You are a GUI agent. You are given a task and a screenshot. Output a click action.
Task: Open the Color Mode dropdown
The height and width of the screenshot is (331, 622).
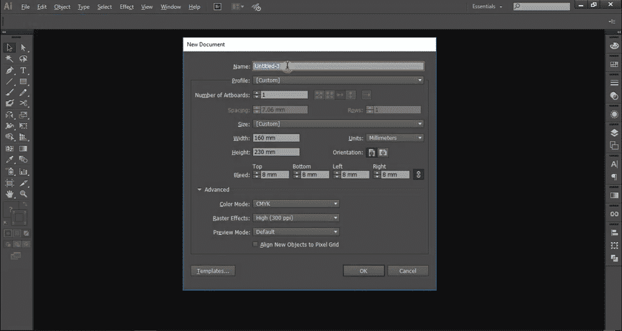coord(296,204)
